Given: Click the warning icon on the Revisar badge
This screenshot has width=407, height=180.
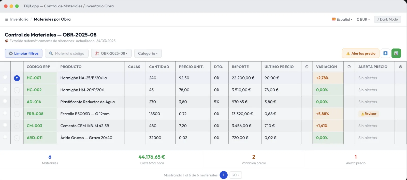Looking at the screenshot, I should pyautogui.click(x=363, y=114).
